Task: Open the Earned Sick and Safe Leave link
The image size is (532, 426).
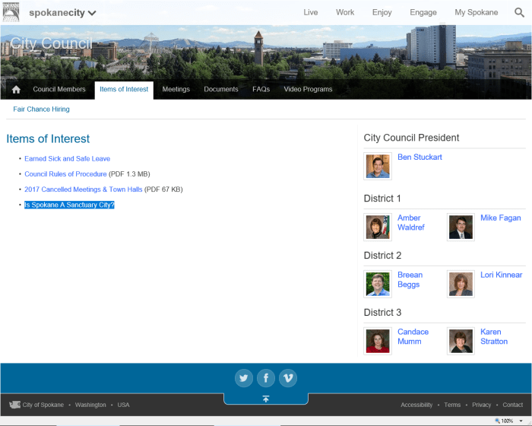Action: (67, 159)
